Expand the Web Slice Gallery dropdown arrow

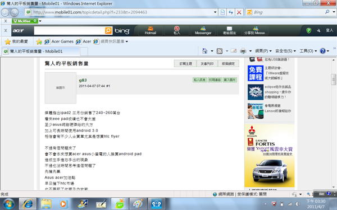[127, 41]
